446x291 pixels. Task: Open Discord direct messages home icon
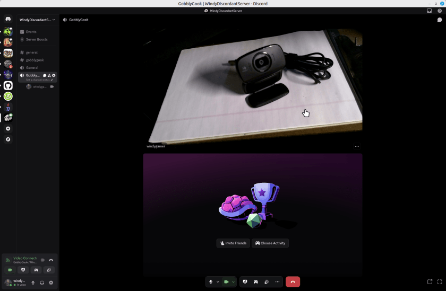pos(8,20)
